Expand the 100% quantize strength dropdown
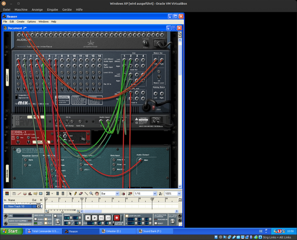This screenshot has width=297, height=240. 179,194
